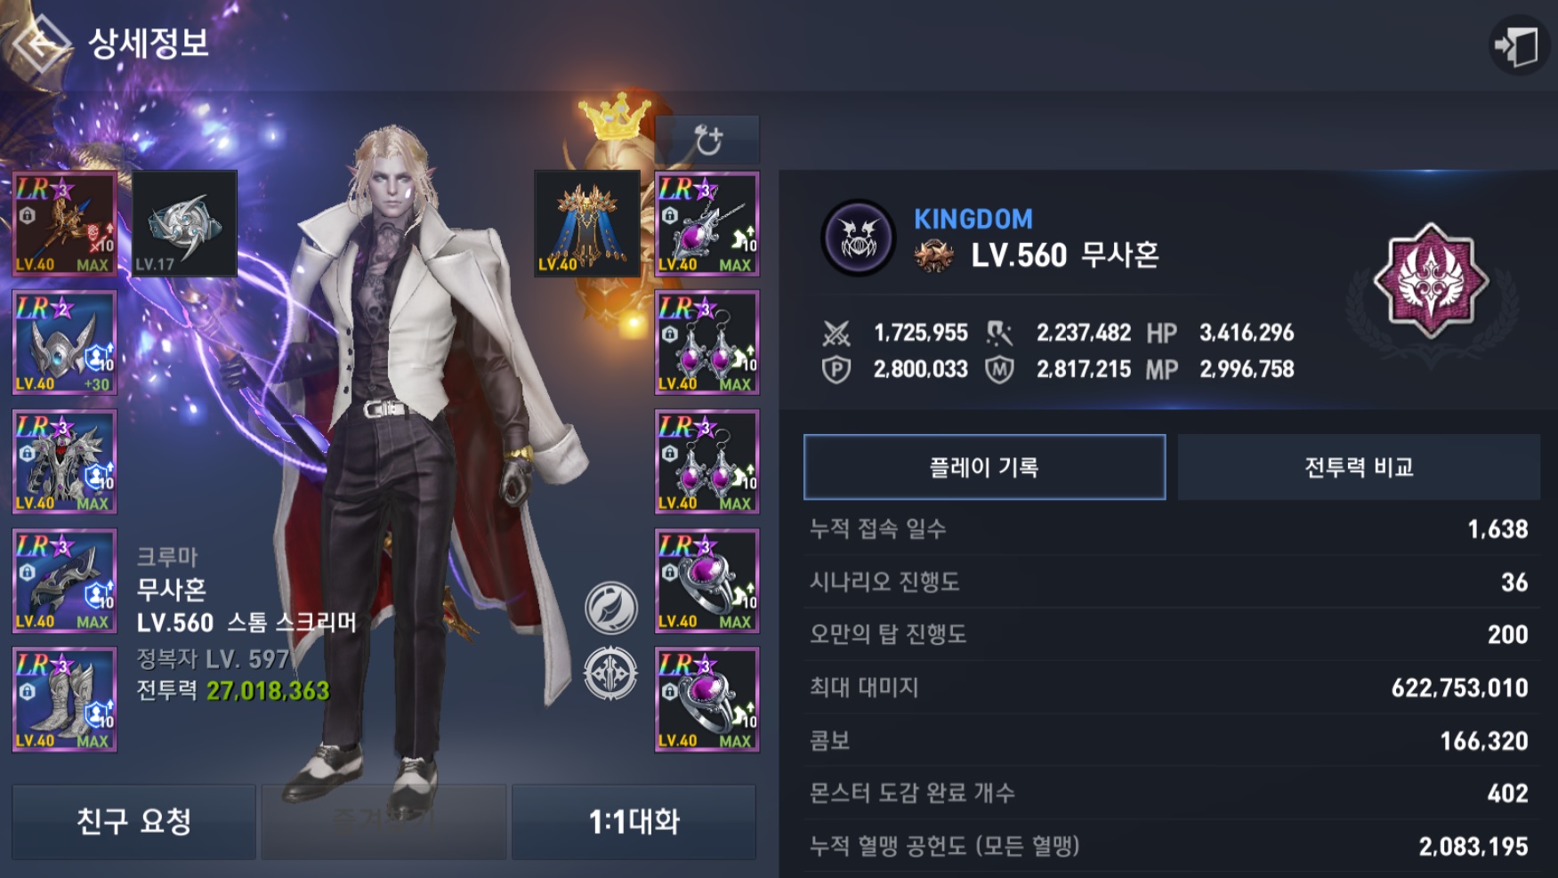
Task: Click the upper round skill icon beside character
Action: point(611,608)
